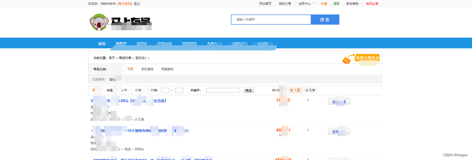The image size is (472, 160).
Task: Sort the listings by 人气
Action: click(x=124, y=90)
